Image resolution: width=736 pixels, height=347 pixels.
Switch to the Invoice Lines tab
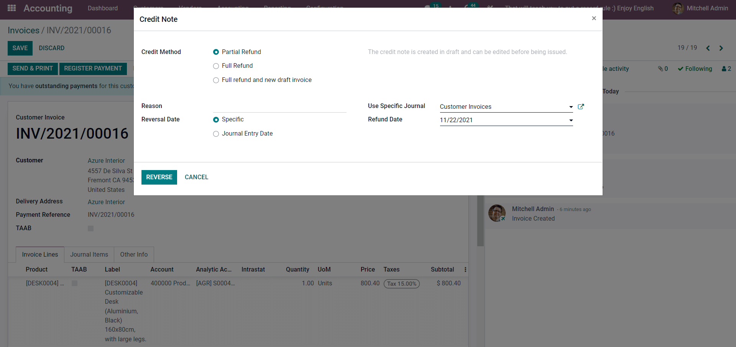pos(40,255)
